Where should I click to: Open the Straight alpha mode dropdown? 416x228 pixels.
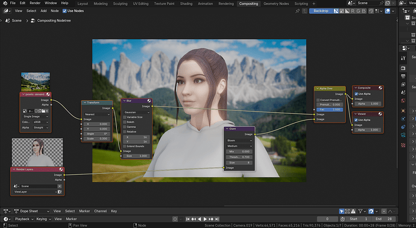40,128
